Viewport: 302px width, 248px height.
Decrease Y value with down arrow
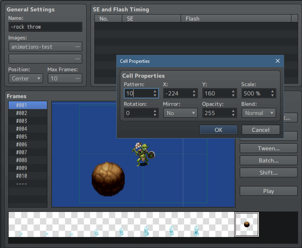tap(233, 95)
